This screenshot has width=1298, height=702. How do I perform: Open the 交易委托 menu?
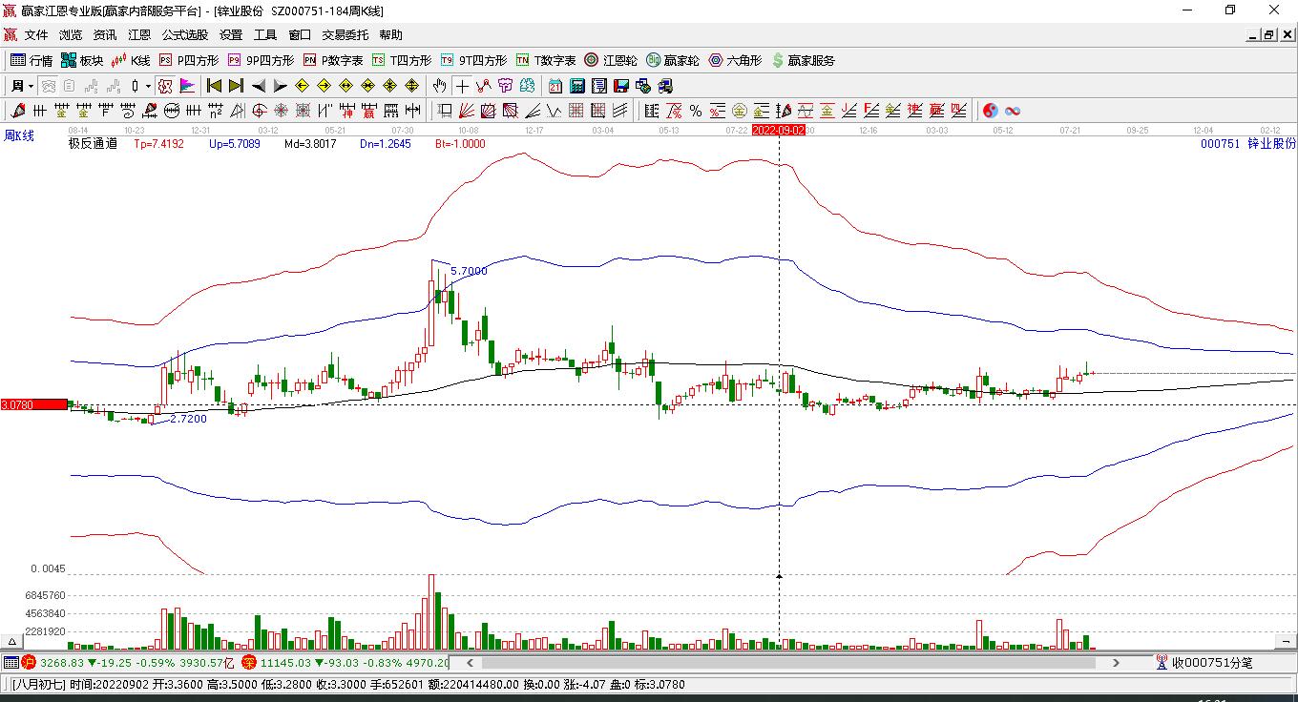pos(345,35)
